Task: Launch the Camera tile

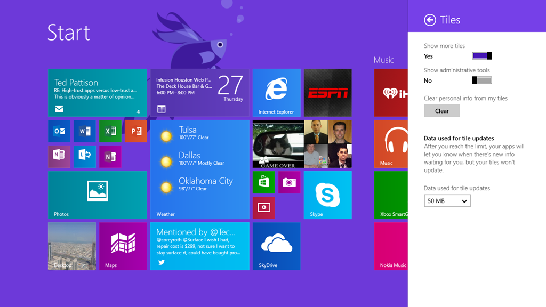Action: coord(290,182)
